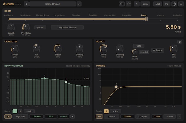Click the Copy button
Image resolution: width=186 pixels, height=123 pixels.
tap(145, 4)
